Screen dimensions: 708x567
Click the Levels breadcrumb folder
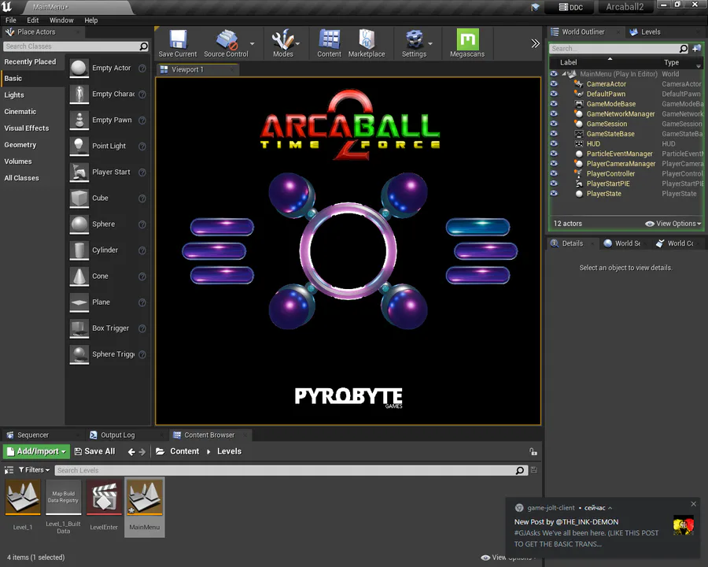click(x=229, y=451)
